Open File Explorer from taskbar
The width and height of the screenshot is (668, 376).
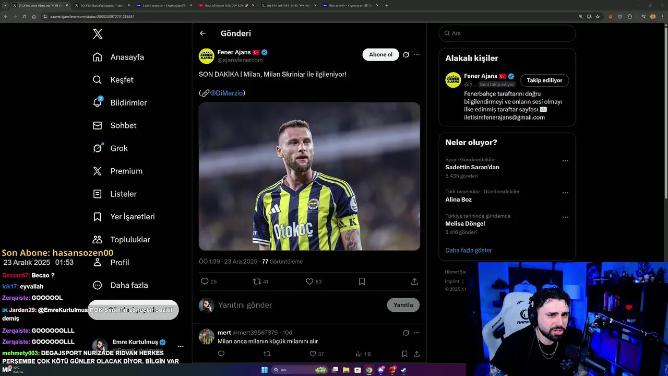[x=346, y=370]
